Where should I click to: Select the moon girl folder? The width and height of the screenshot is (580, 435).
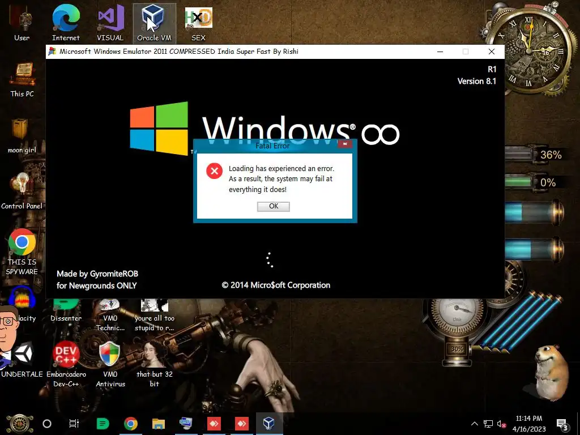pos(22,135)
